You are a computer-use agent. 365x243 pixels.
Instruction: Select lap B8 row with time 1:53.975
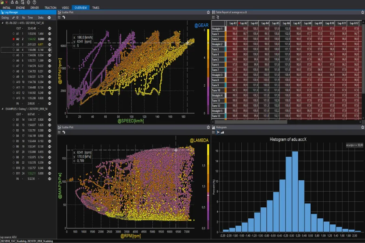[26, 157]
